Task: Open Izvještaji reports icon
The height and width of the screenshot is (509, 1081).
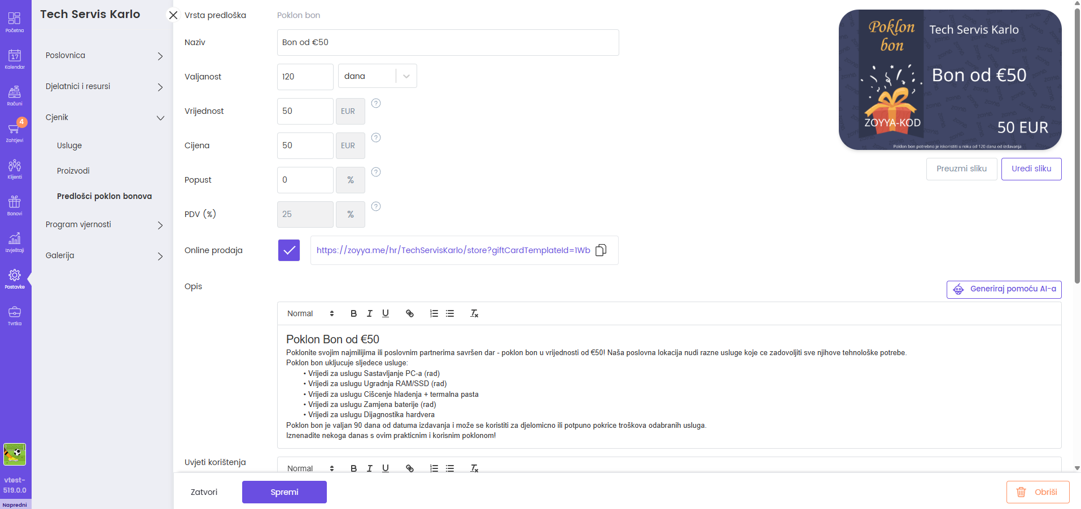Action: click(15, 242)
